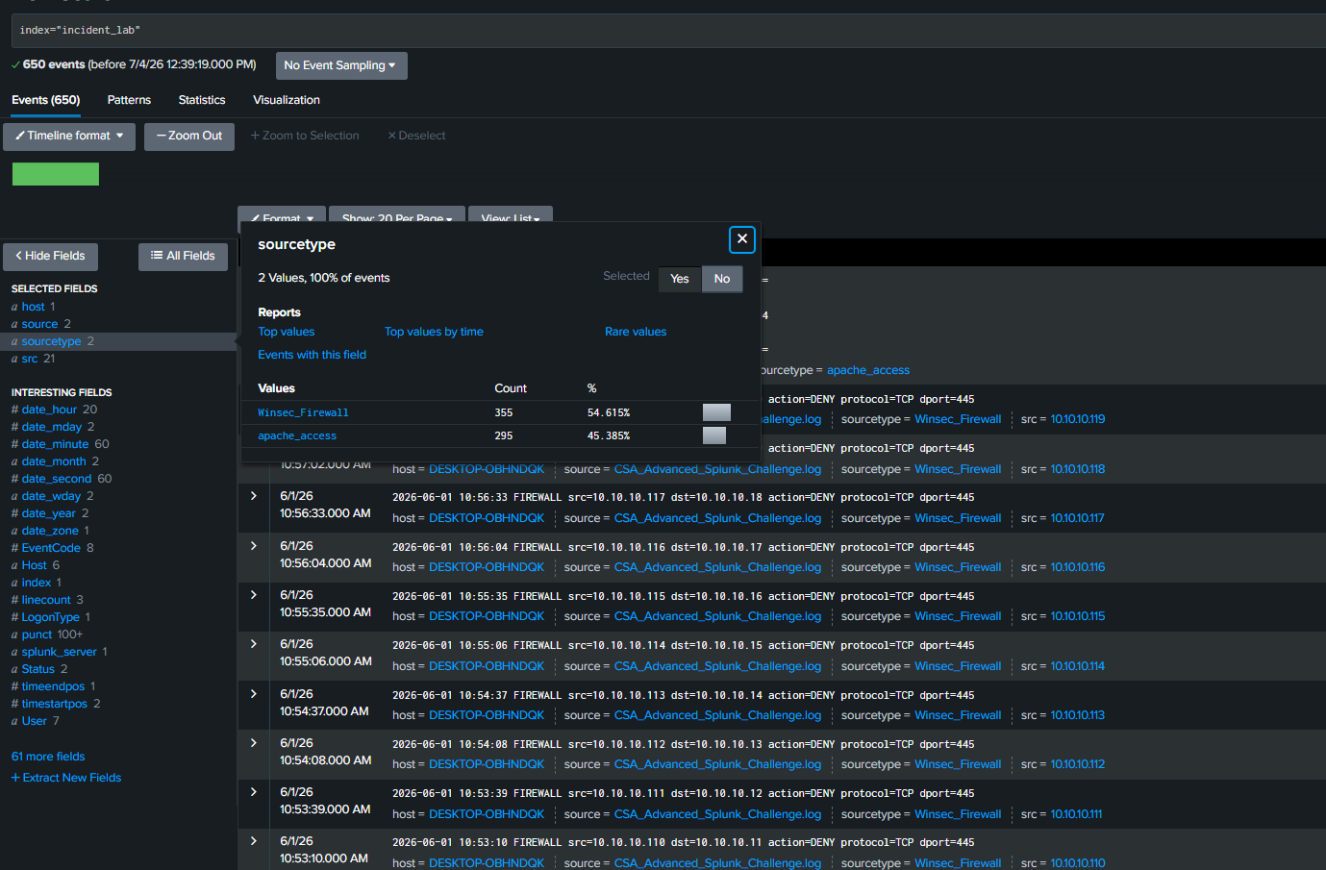This screenshot has height=870, width=1326.
Task: Expand the 10:55:06 event row
Action: [254, 644]
